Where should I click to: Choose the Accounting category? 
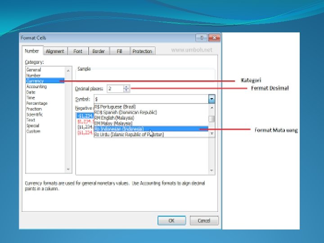(45, 86)
